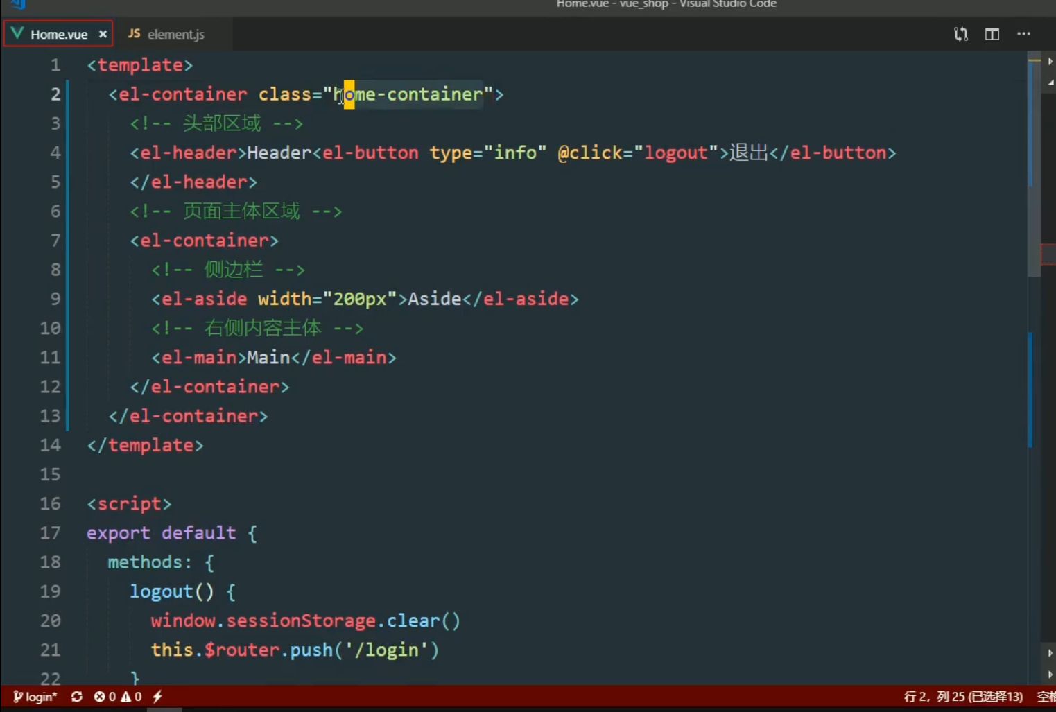The height and width of the screenshot is (712, 1056).
Task: Click the logout() method name
Action: click(161, 591)
